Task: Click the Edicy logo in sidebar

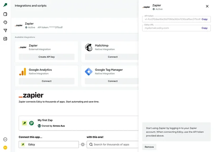Action: (x=5, y=5)
